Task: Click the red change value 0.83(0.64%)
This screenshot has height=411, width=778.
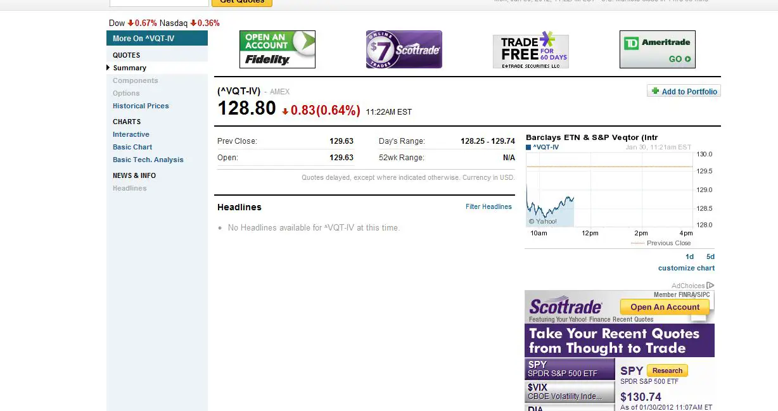Action: coord(321,110)
